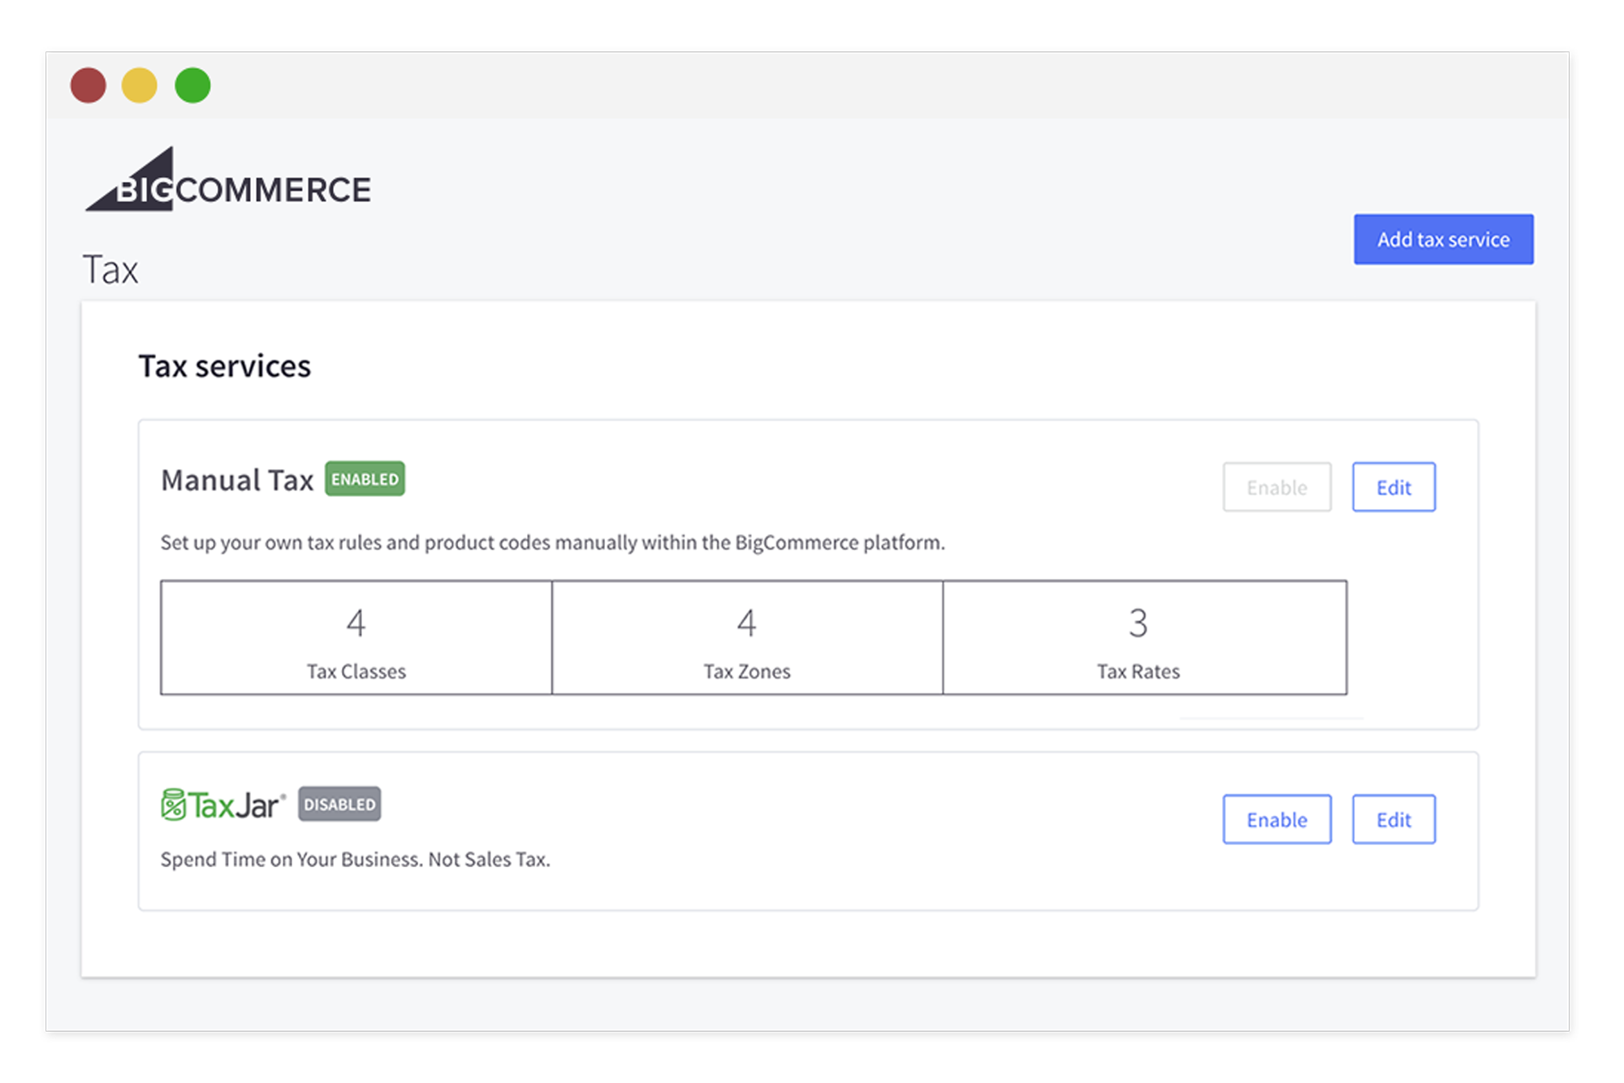This screenshot has width=1624, height=1083.
Task: Click the BigCommerce logo
Action: 228,180
